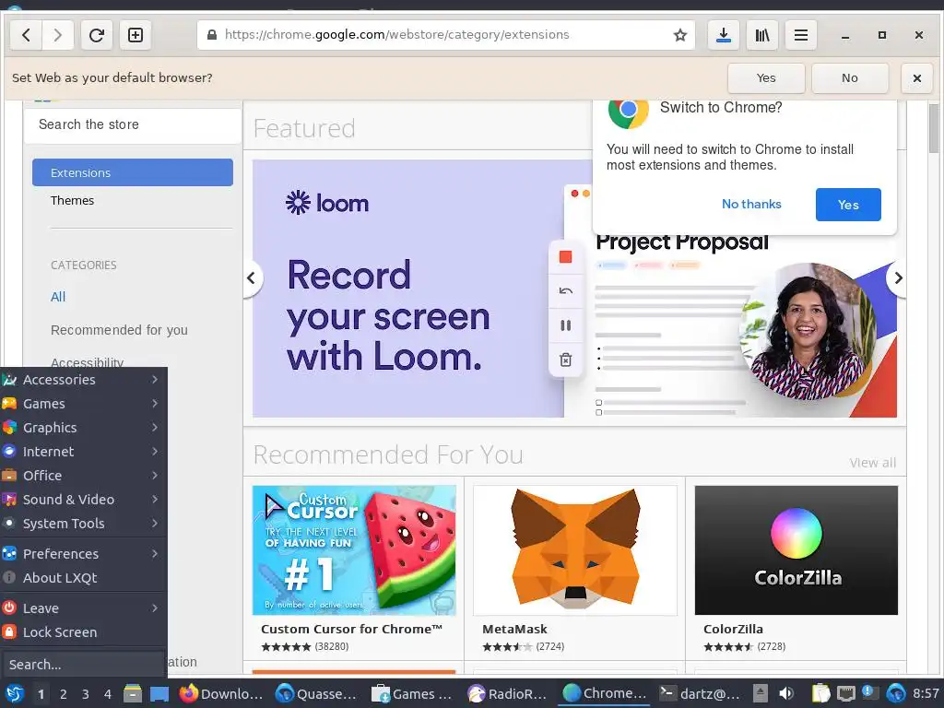Choose the All category
This screenshot has width=944, height=708.
tap(58, 297)
